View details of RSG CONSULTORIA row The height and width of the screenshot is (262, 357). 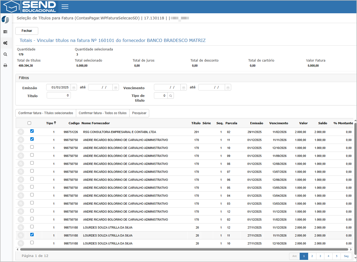coord(21,132)
